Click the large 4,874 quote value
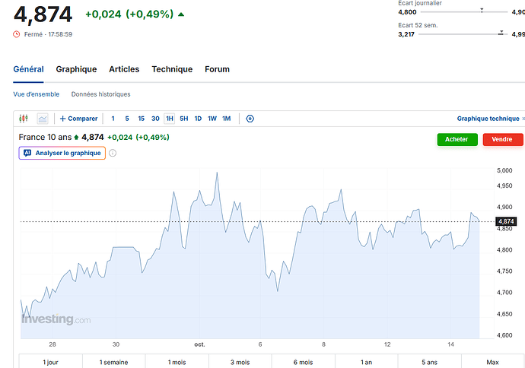The width and height of the screenshot is (525, 368). pos(43,14)
